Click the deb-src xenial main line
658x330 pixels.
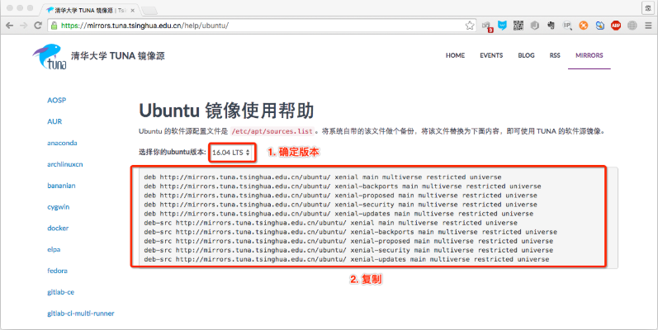click(331, 223)
